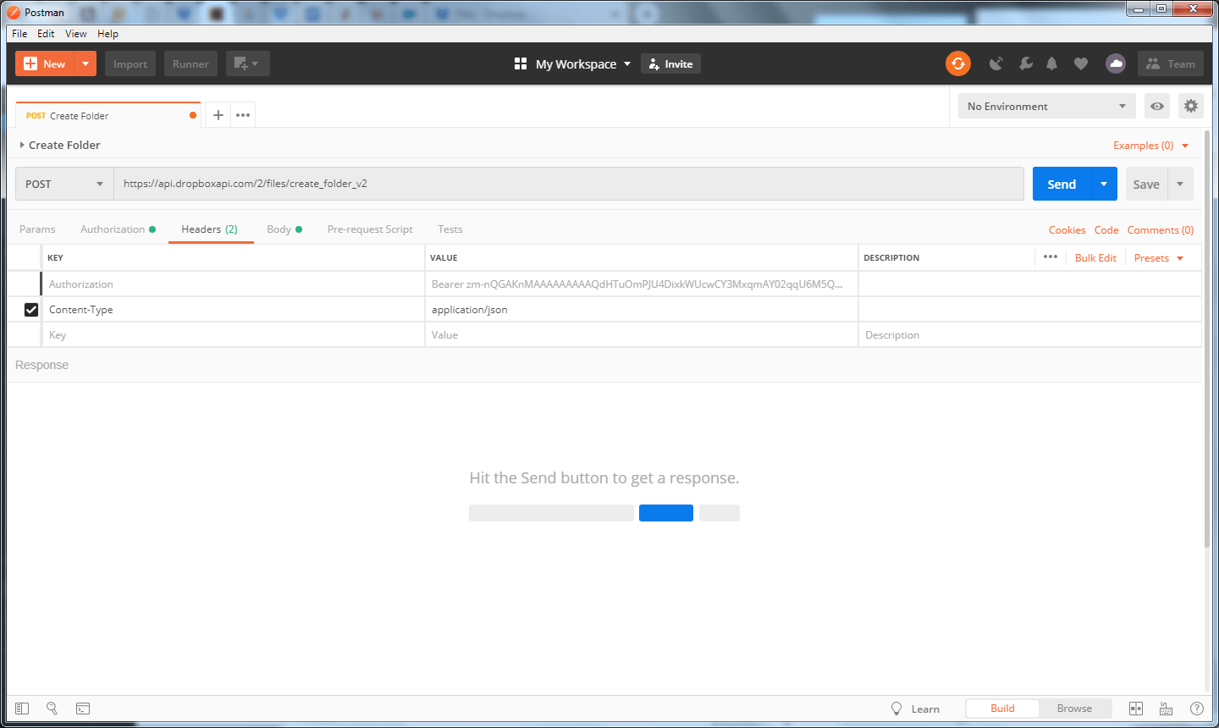The image size is (1219, 728).
Task: Switch to Browse mode
Action: pos(1074,709)
